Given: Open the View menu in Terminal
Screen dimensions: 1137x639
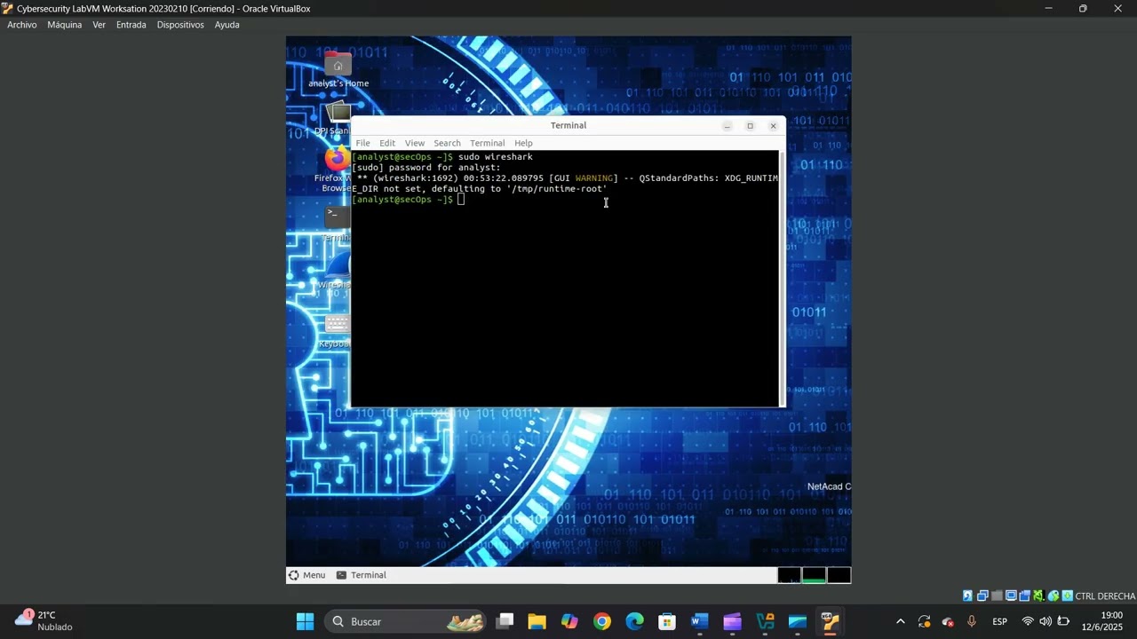Looking at the screenshot, I should click(415, 143).
